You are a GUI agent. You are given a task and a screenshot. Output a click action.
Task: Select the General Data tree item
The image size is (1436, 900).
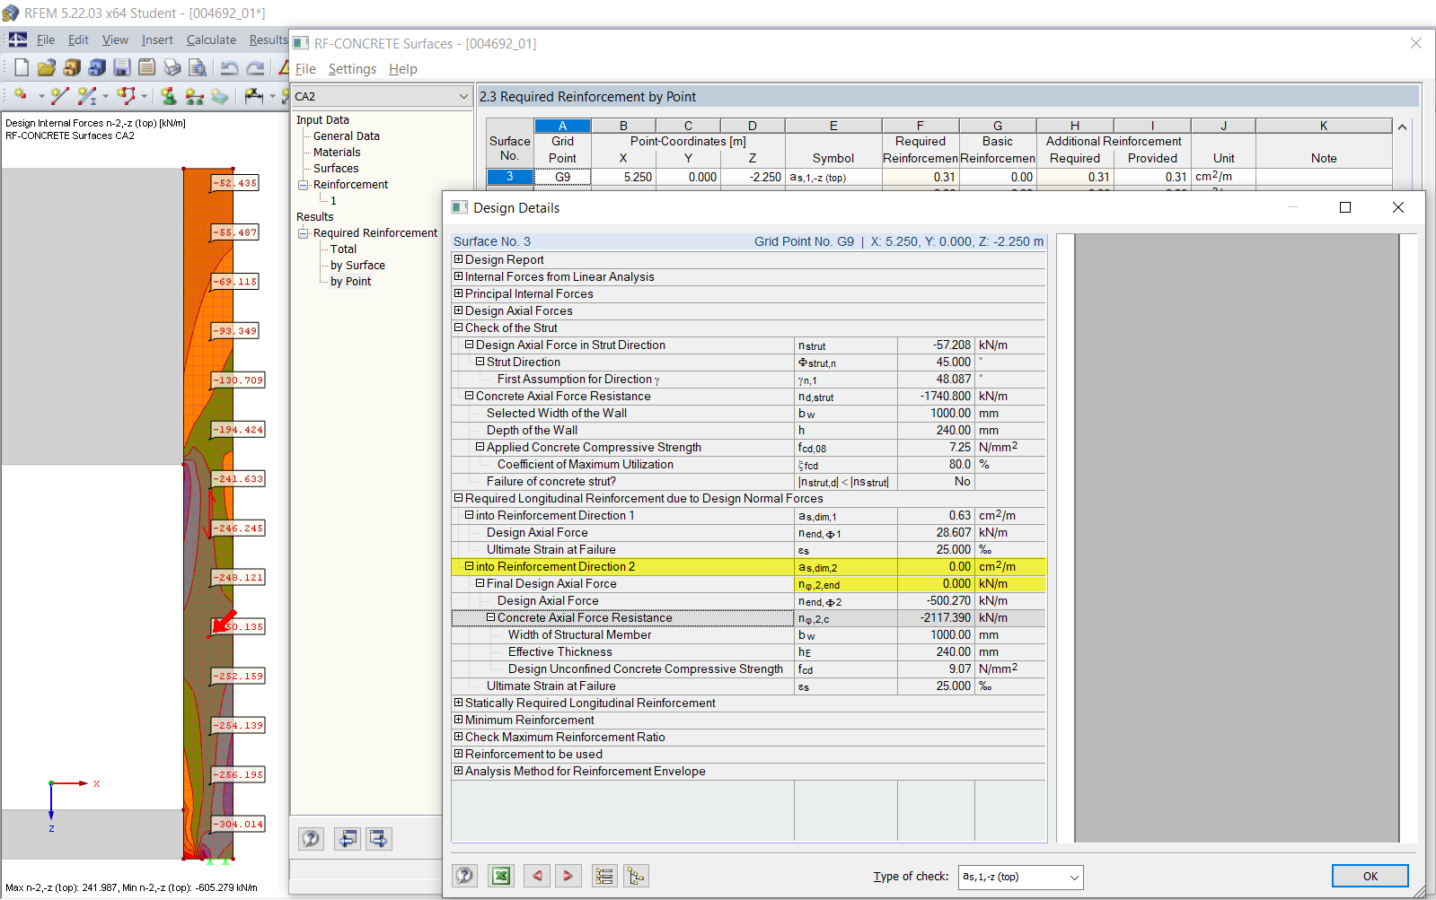(346, 136)
